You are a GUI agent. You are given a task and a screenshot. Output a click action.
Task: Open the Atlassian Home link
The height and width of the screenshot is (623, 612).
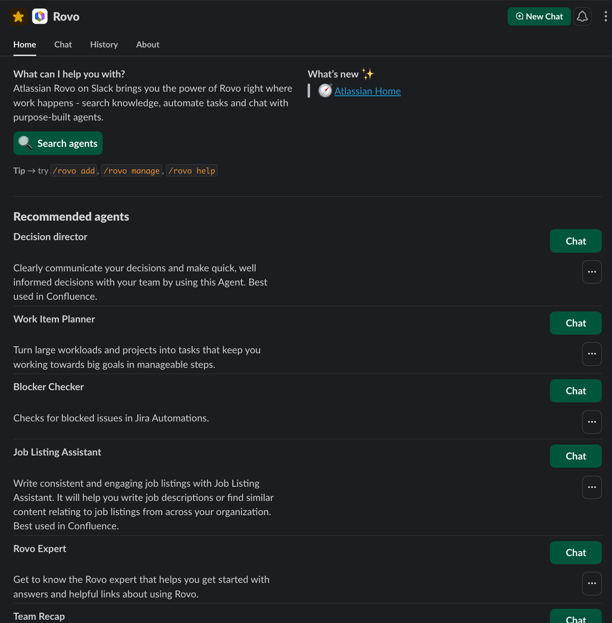point(367,91)
